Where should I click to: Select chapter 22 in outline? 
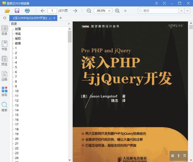click(17, 148)
